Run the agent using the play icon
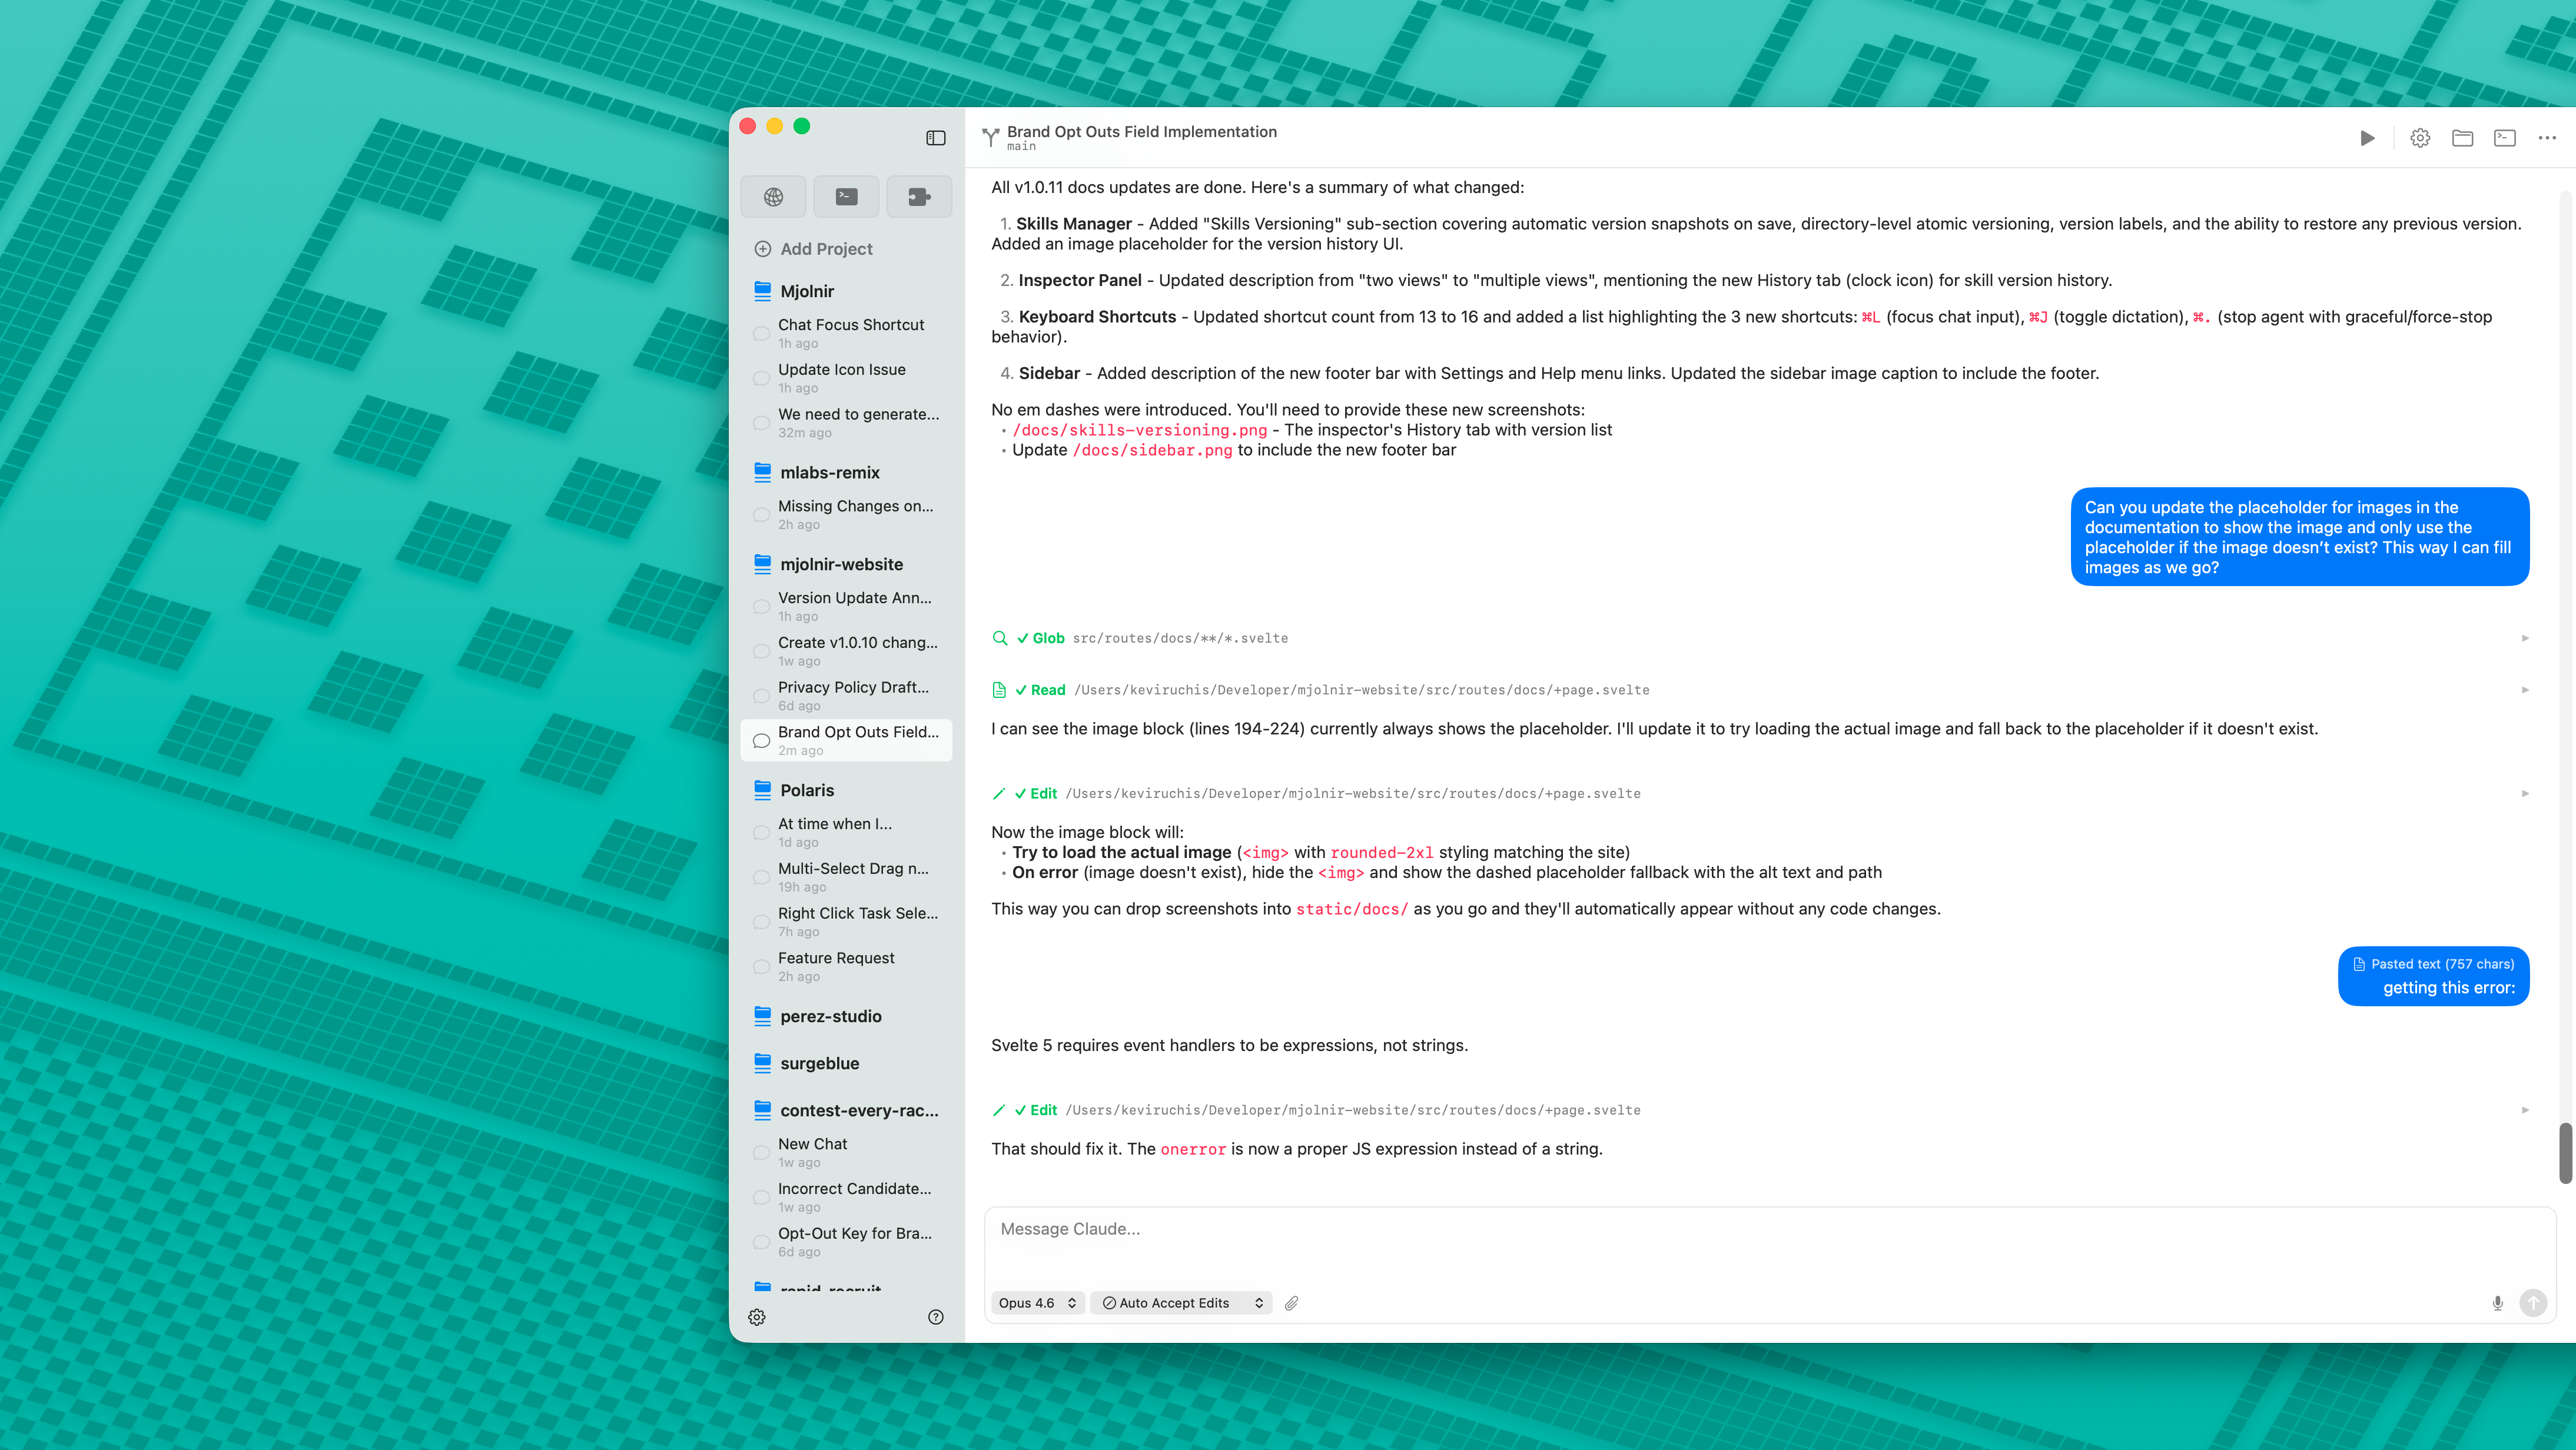Image resolution: width=2576 pixels, height=1450 pixels. [2367, 138]
